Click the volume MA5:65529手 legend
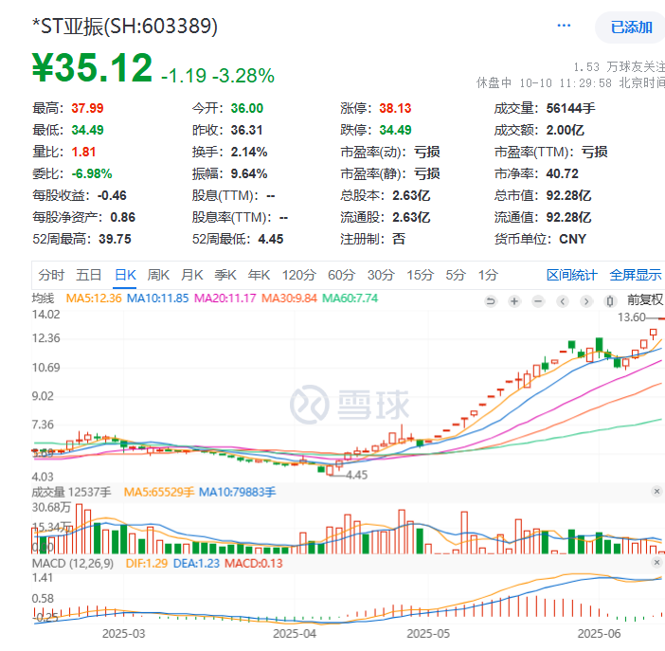The image size is (665, 651). point(159,493)
